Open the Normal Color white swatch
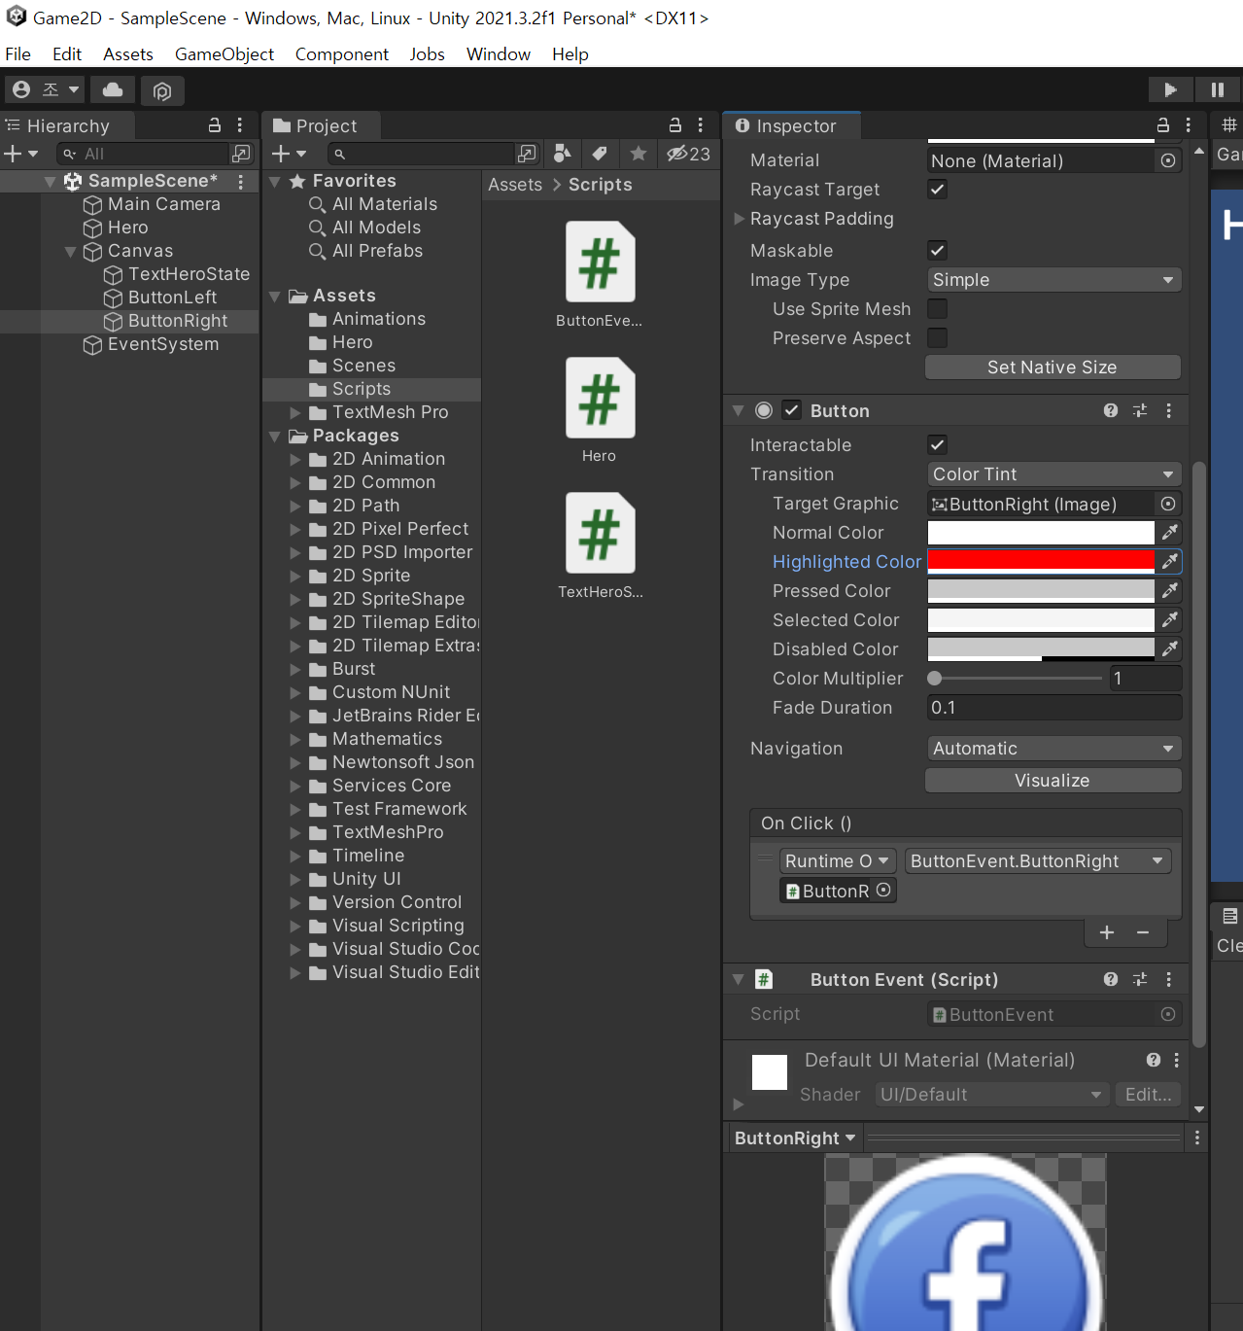This screenshot has height=1331, width=1243. click(x=1041, y=532)
